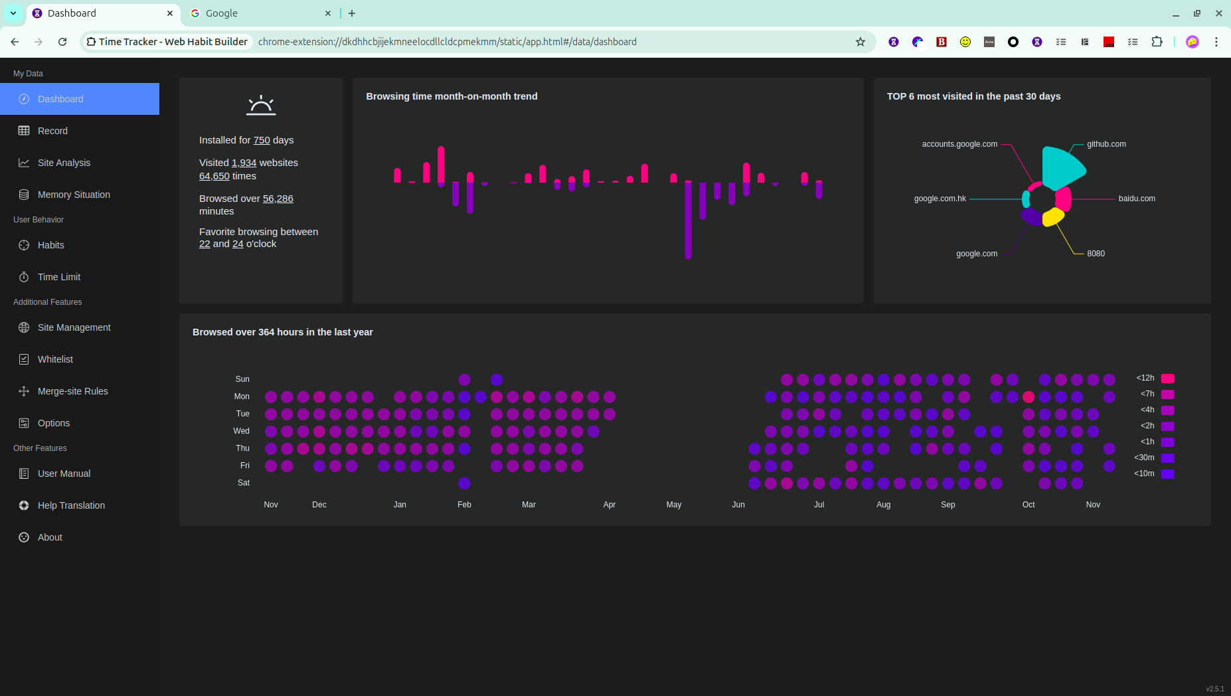
Task: Click the Chrome extensions puzzle icon
Action: point(1157,41)
